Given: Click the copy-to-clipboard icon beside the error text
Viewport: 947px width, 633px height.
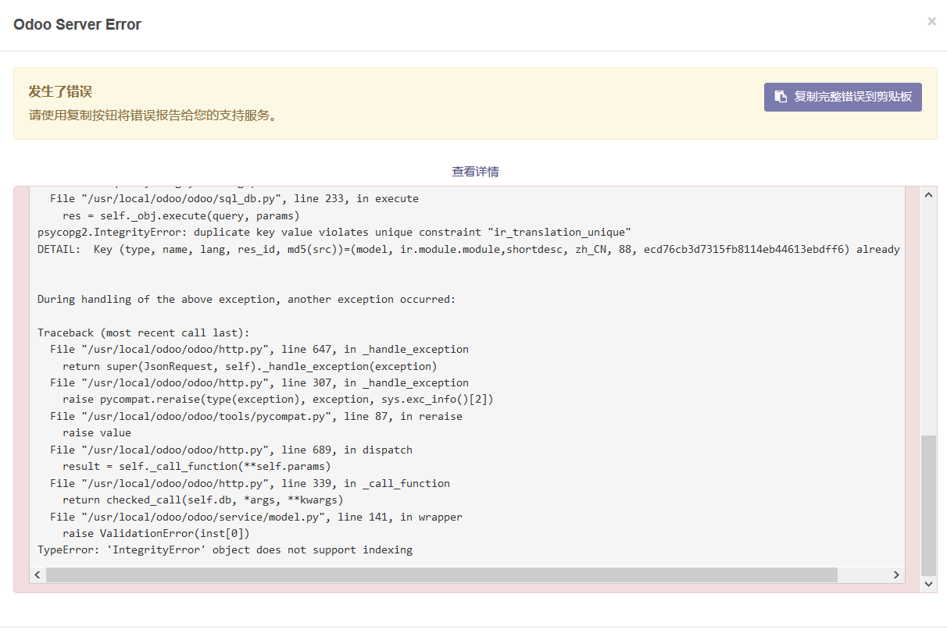Looking at the screenshot, I should [x=780, y=96].
